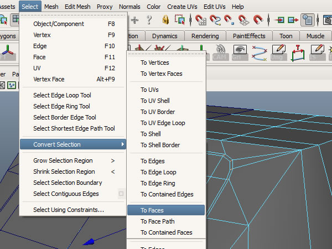Viewport: 332px width, 249px height.
Task: Open the Mesh menu
Action: (x=51, y=7)
